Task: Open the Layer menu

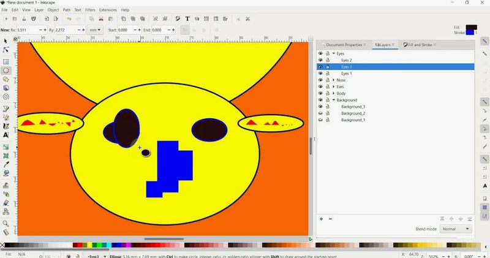Action: click(x=39, y=10)
